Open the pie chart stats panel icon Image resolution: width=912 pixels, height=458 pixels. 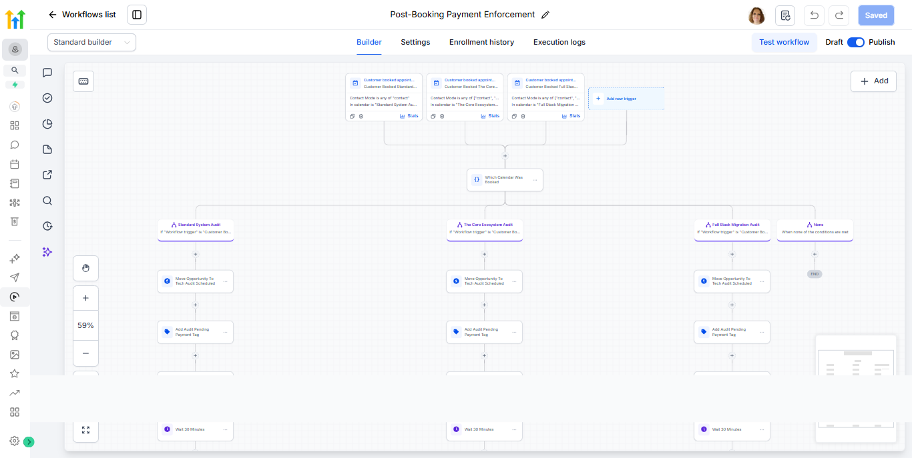[47, 124]
